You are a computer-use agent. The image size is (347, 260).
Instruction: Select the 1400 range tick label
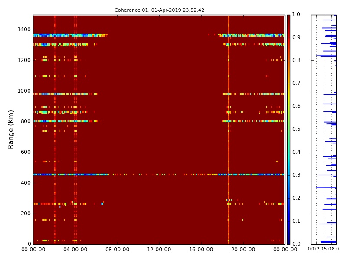click(x=24, y=29)
